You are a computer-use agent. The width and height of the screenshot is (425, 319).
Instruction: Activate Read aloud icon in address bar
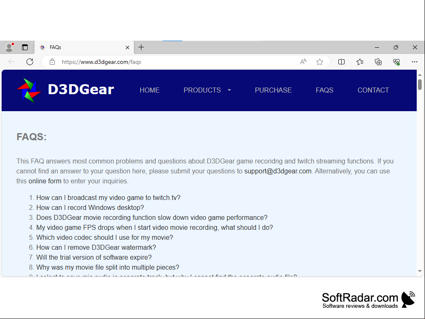coord(303,62)
